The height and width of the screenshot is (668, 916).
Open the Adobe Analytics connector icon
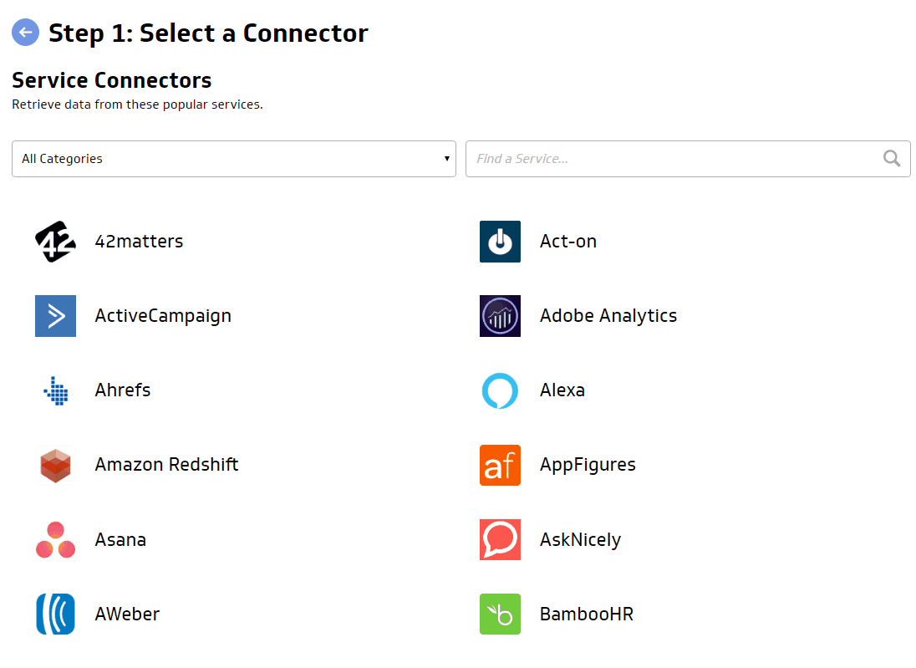coord(500,316)
